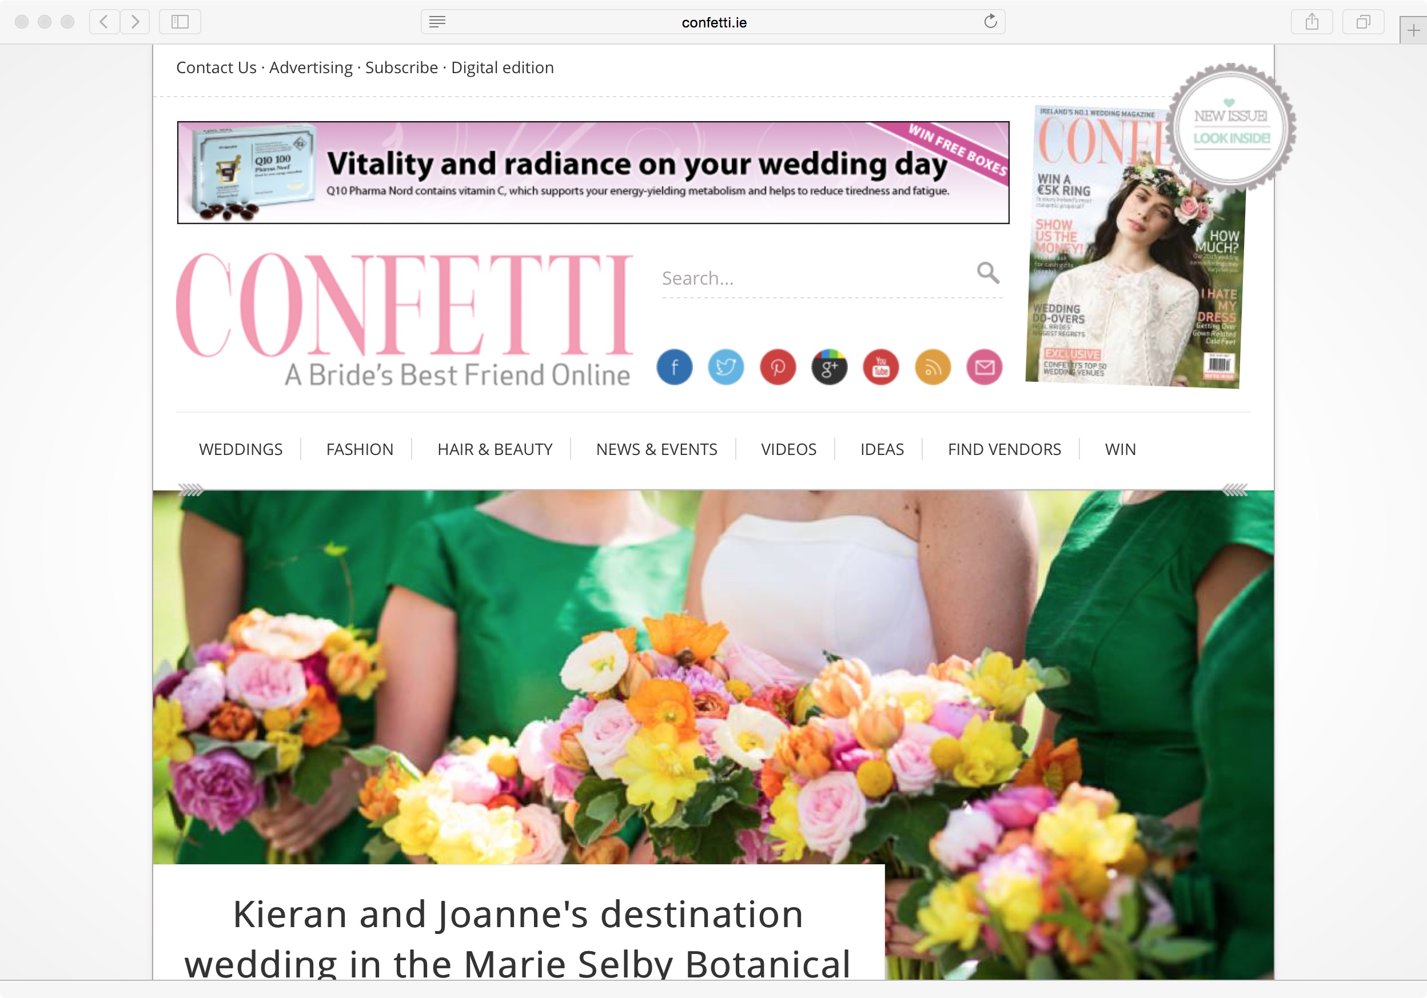Click the bridesmaids bouquet hero image
The image size is (1427, 998).
[713, 677]
